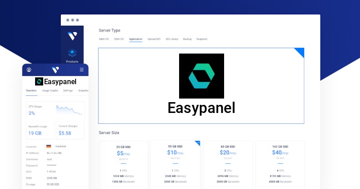360x189 pixels.
Task: Click the CPU Usage graph
Action: point(69,110)
